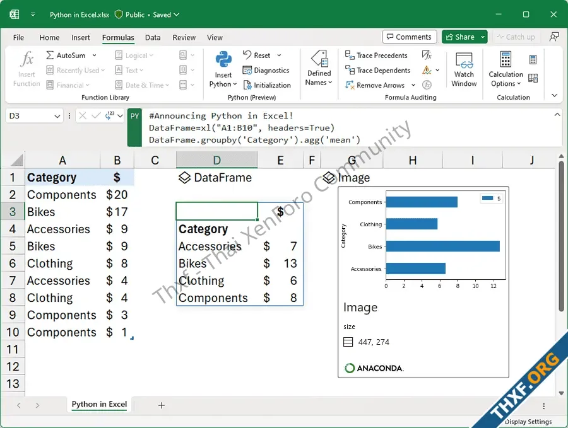Select the Formulas tab

point(118,38)
